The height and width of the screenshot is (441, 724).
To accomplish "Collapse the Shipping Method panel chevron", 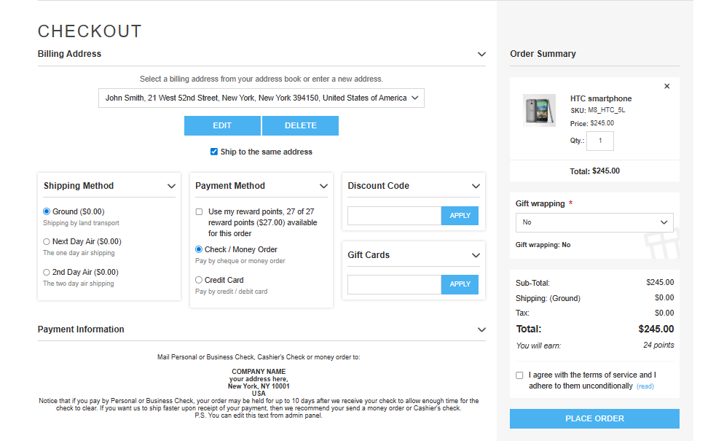I will click(x=171, y=187).
